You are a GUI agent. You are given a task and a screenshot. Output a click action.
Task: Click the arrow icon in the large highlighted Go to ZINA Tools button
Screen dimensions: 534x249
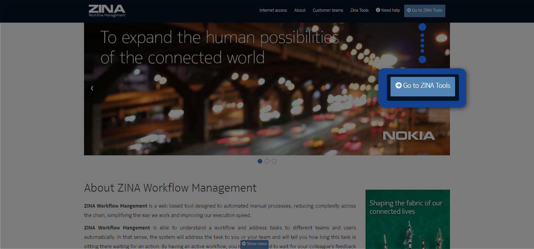pyautogui.click(x=398, y=85)
